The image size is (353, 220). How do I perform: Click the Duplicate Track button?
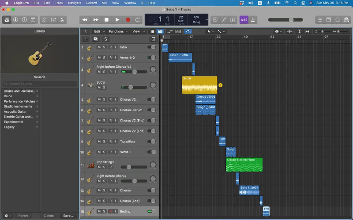[95, 39]
